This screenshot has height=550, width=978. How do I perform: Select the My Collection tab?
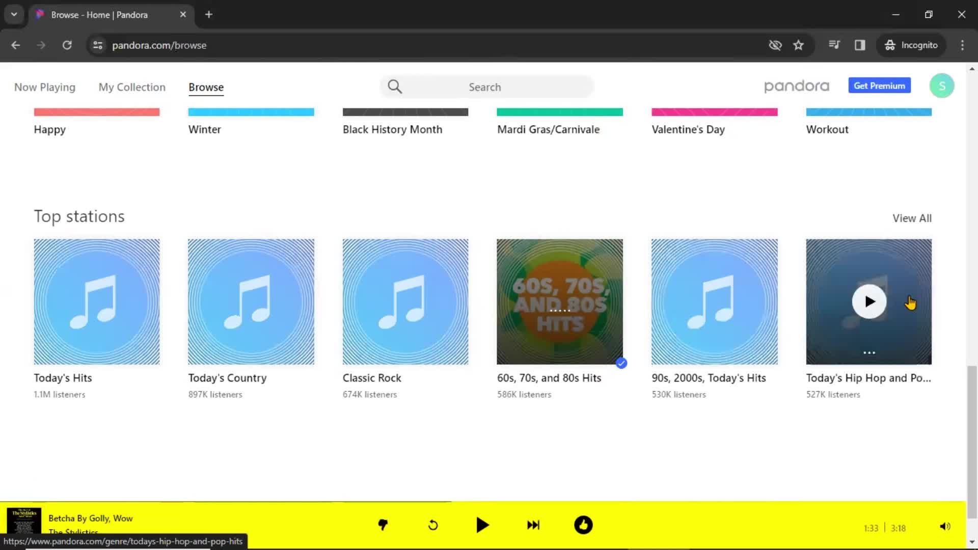131,87
